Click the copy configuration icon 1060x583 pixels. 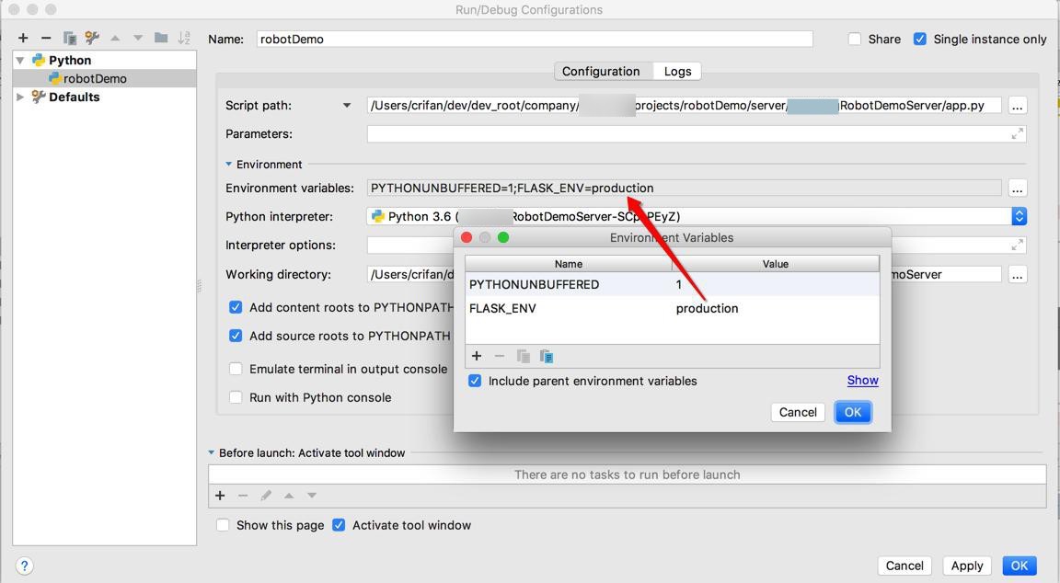69,38
